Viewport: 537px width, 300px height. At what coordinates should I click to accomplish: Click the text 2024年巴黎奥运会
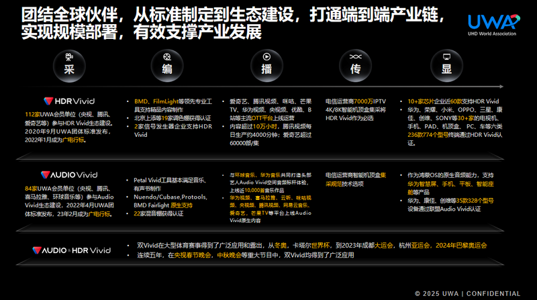pos(461,245)
